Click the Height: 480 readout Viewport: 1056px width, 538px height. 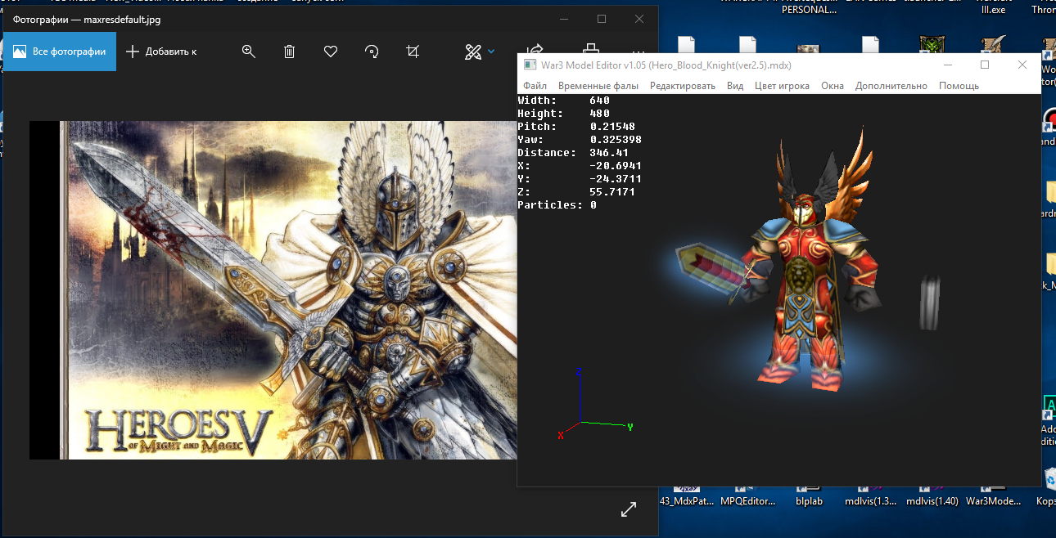pos(564,114)
